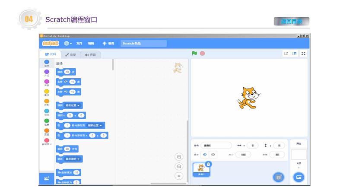Switch to the small stage layout

pos(286,54)
